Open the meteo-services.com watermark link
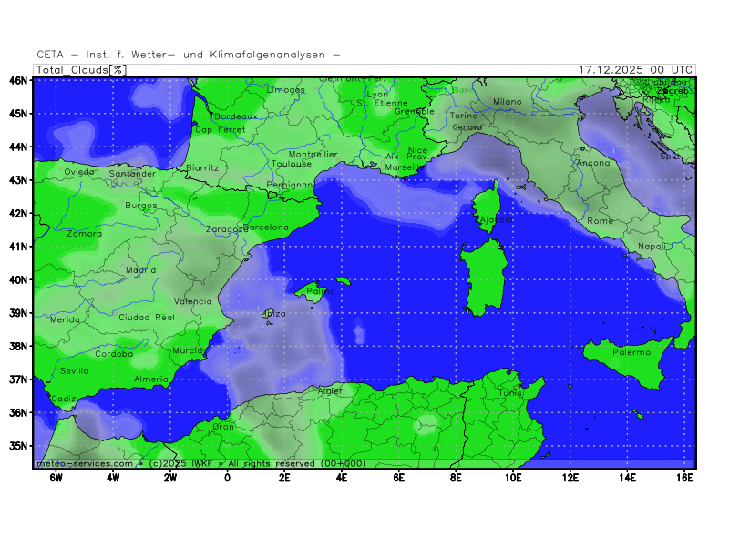The width and height of the screenshot is (729, 546). coord(84,463)
